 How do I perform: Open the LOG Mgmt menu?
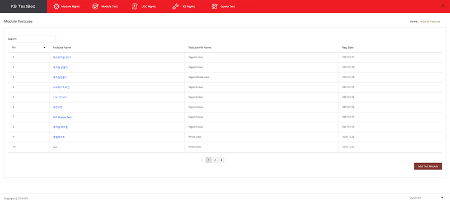click(149, 6)
